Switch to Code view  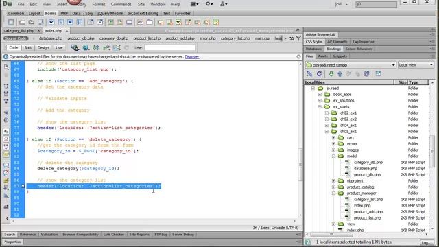[x=14, y=48]
